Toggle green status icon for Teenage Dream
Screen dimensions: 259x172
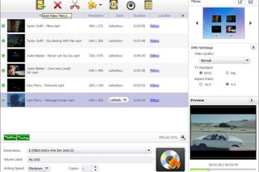(x=3, y=100)
